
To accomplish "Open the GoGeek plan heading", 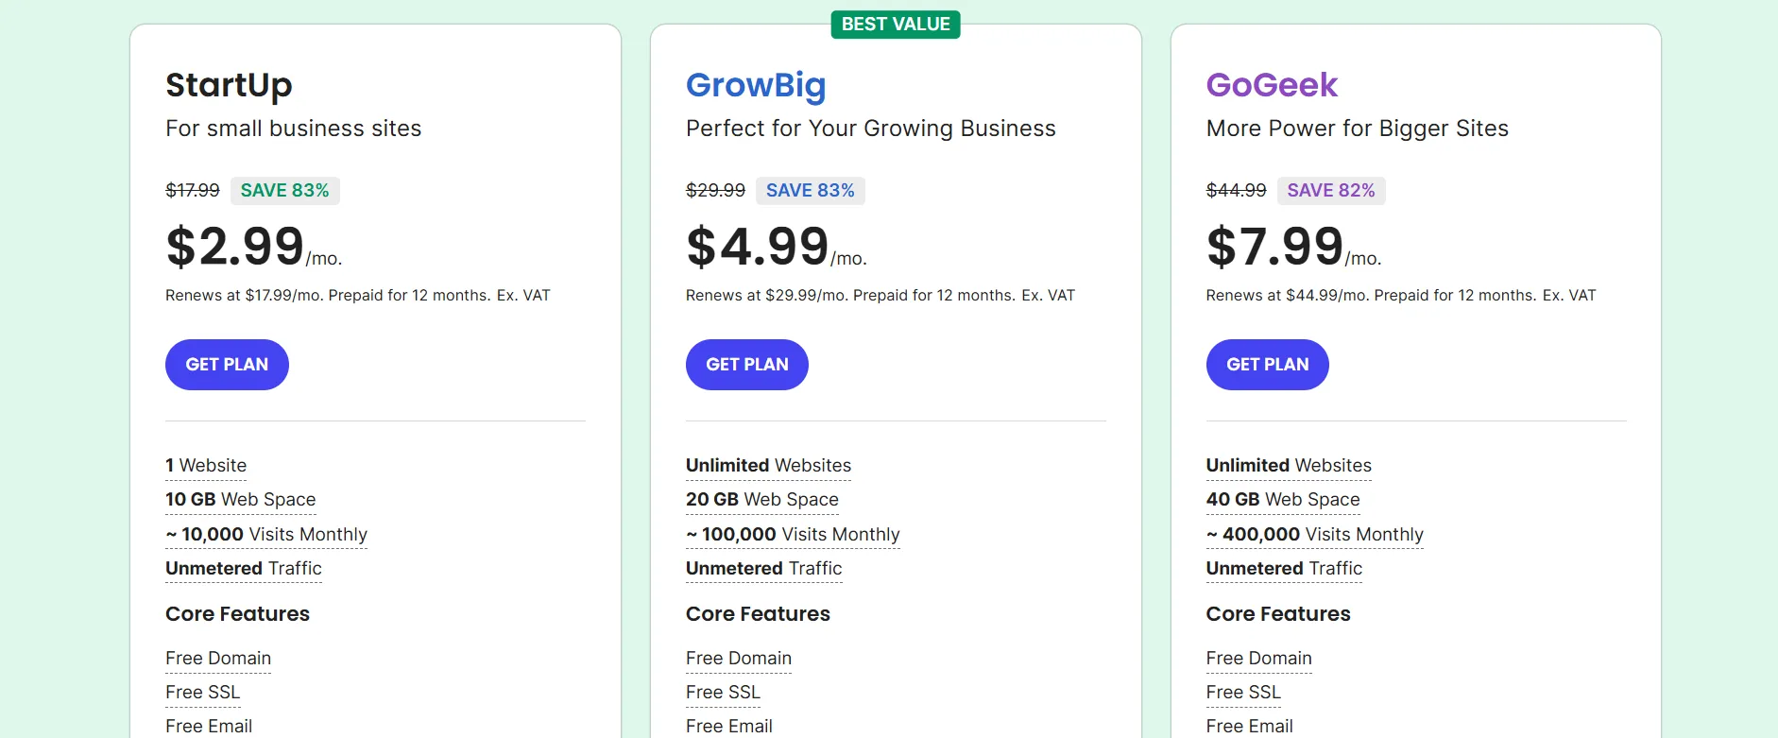I will [x=1272, y=85].
